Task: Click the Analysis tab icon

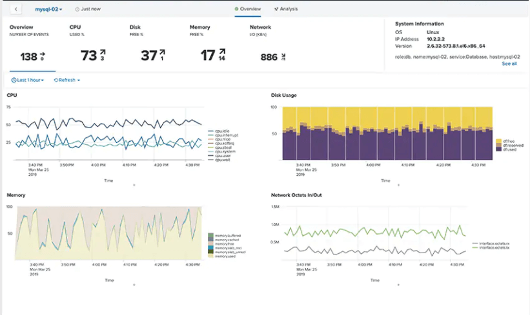Action: point(276,10)
